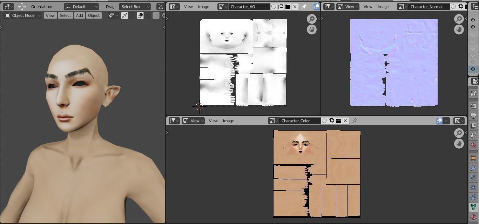Open the Character_Normal editor type dropdown

[x=329, y=7]
